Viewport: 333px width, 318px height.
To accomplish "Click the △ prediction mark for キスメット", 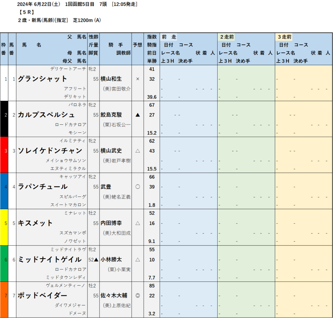I will click(138, 223).
